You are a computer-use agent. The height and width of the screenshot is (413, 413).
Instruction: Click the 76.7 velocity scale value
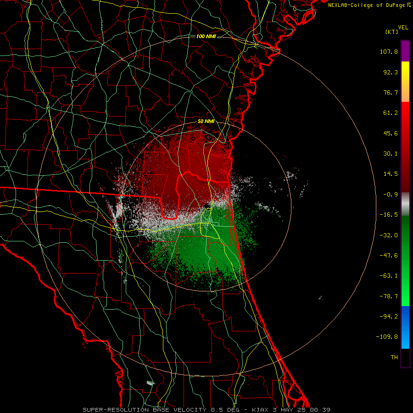click(x=391, y=92)
